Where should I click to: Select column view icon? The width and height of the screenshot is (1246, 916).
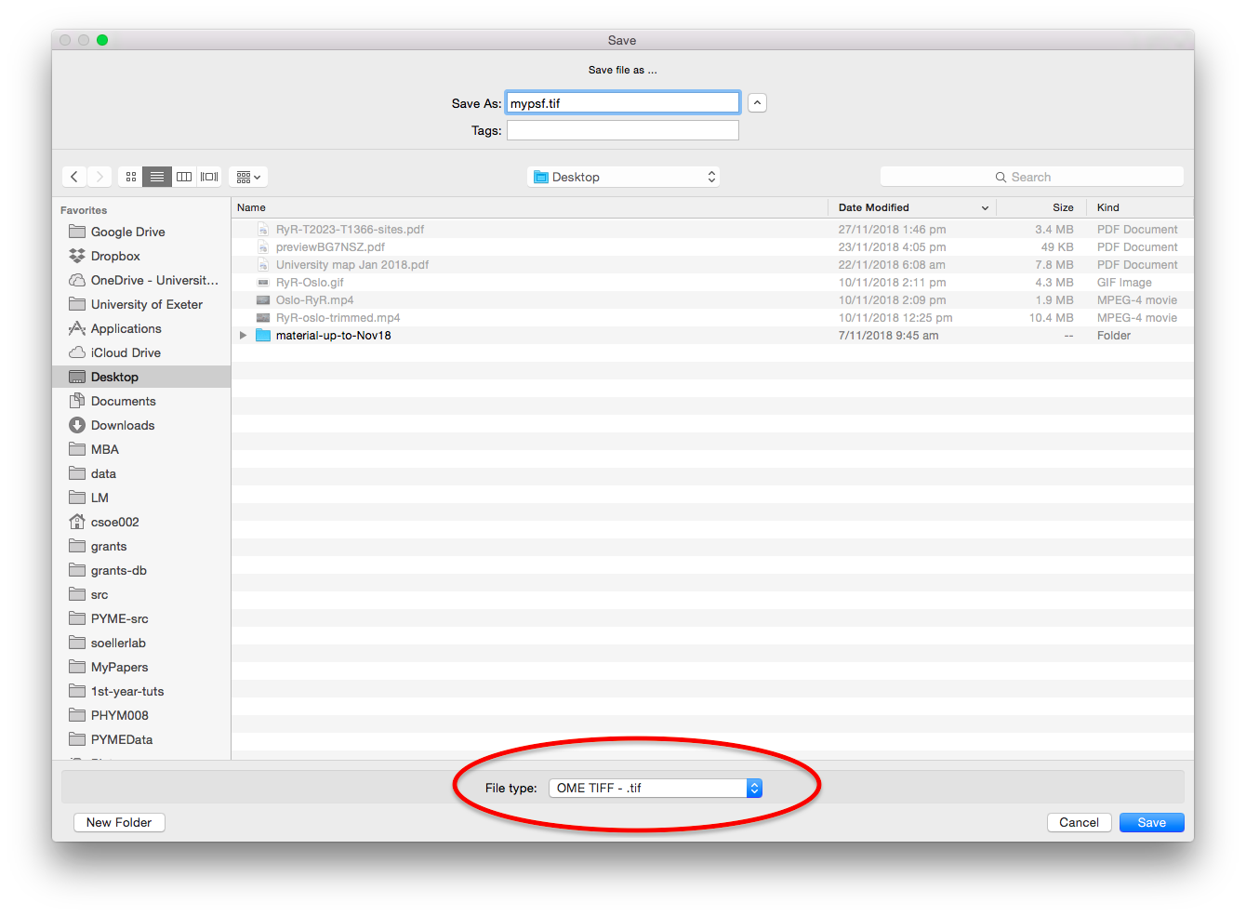pyautogui.click(x=184, y=177)
